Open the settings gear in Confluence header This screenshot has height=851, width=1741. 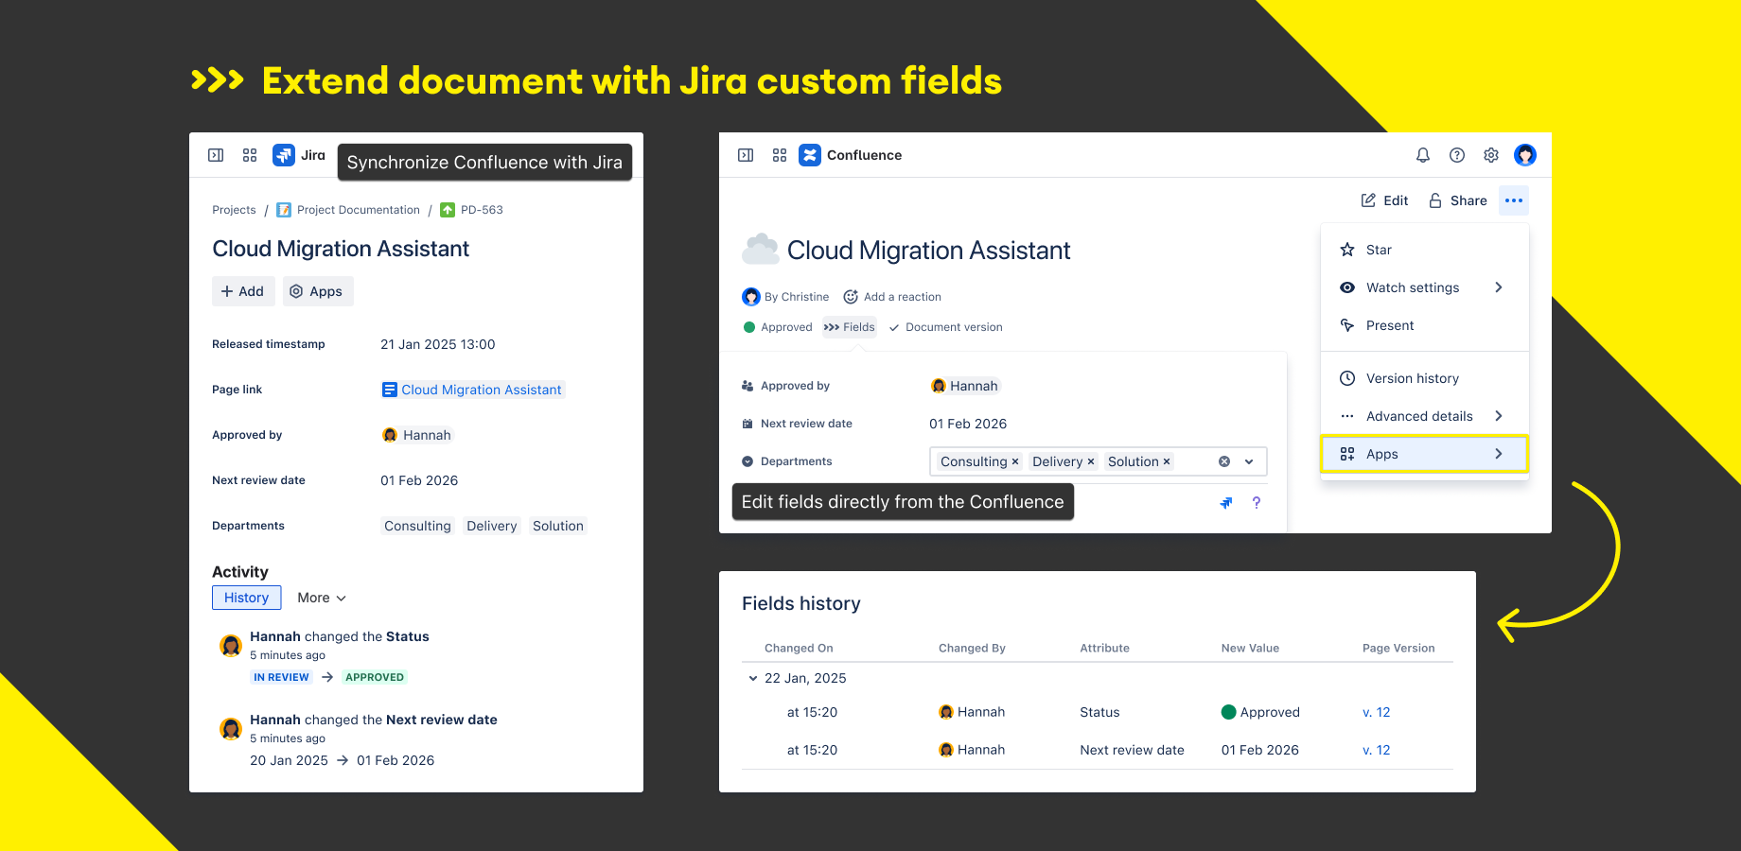coord(1491,155)
